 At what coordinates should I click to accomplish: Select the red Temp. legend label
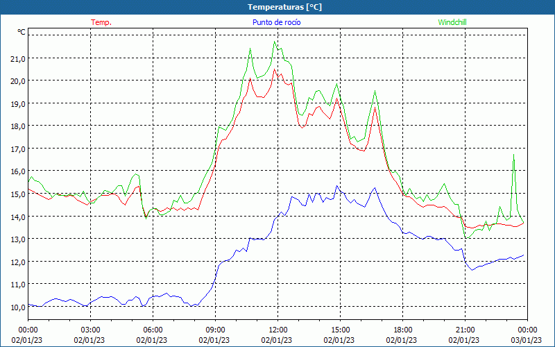pyautogui.click(x=101, y=22)
